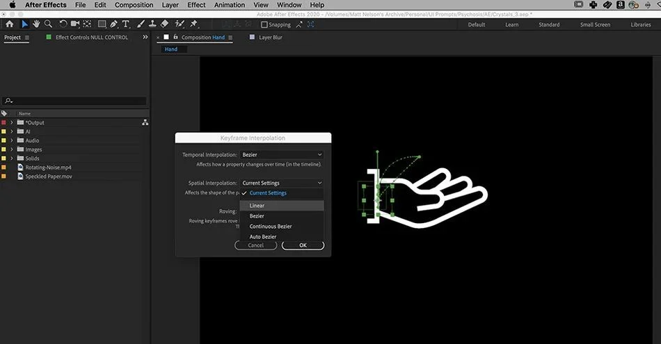The width and height of the screenshot is (661, 344).
Task: Select the Zoom magnifier tool
Action: tap(49, 24)
